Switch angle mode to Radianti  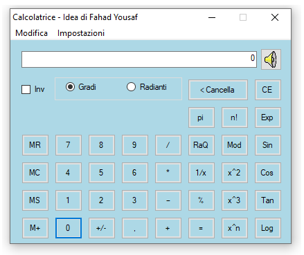pos(131,87)
